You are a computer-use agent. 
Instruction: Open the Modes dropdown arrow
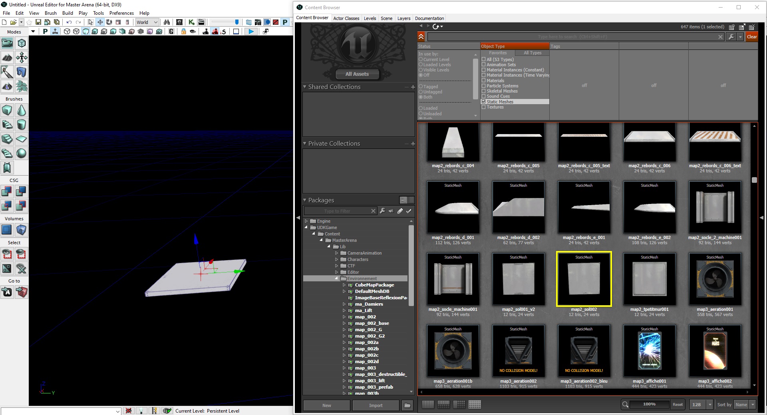coord(33,32)
